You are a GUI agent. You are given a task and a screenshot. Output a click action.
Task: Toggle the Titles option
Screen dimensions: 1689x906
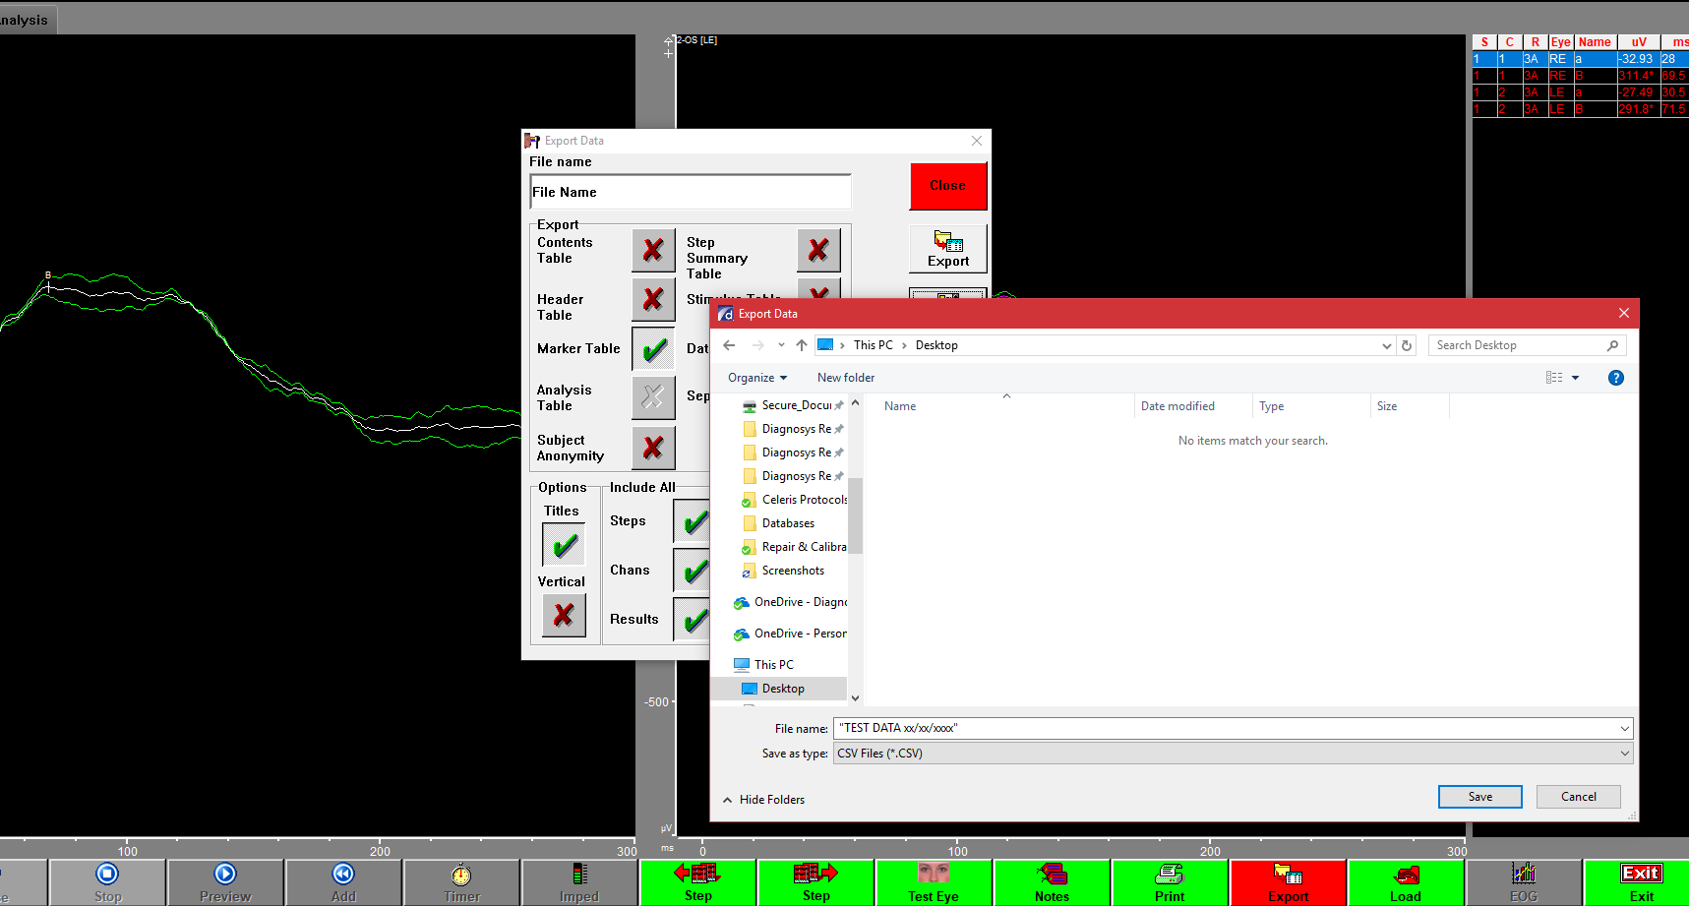pos(564,545)
